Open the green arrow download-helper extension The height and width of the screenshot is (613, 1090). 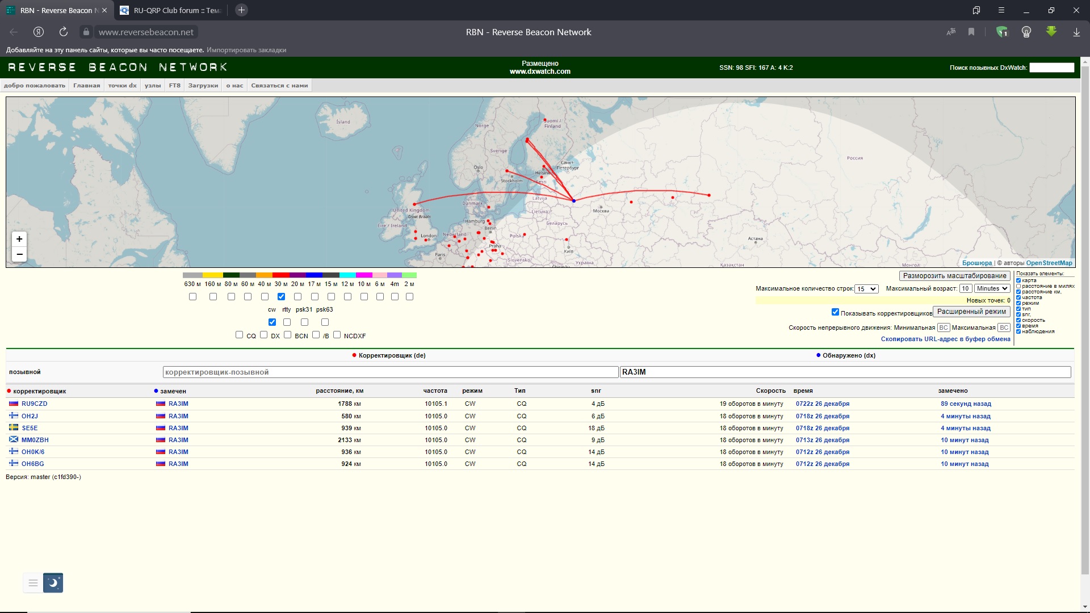point(1051,32)
